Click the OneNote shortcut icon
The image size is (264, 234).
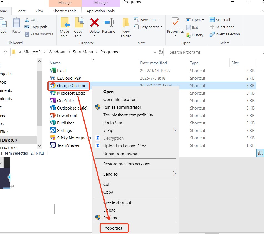(x=53, y=100)
